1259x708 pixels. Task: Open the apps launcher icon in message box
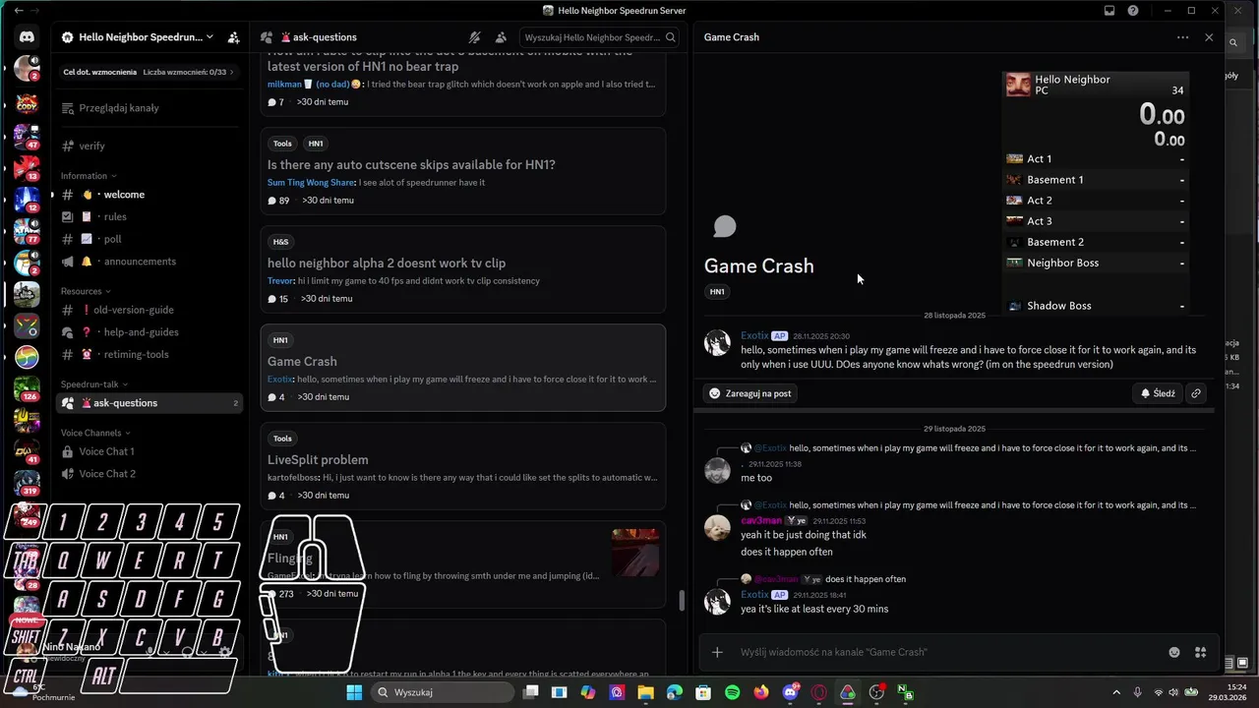[x=1200, y=652]
